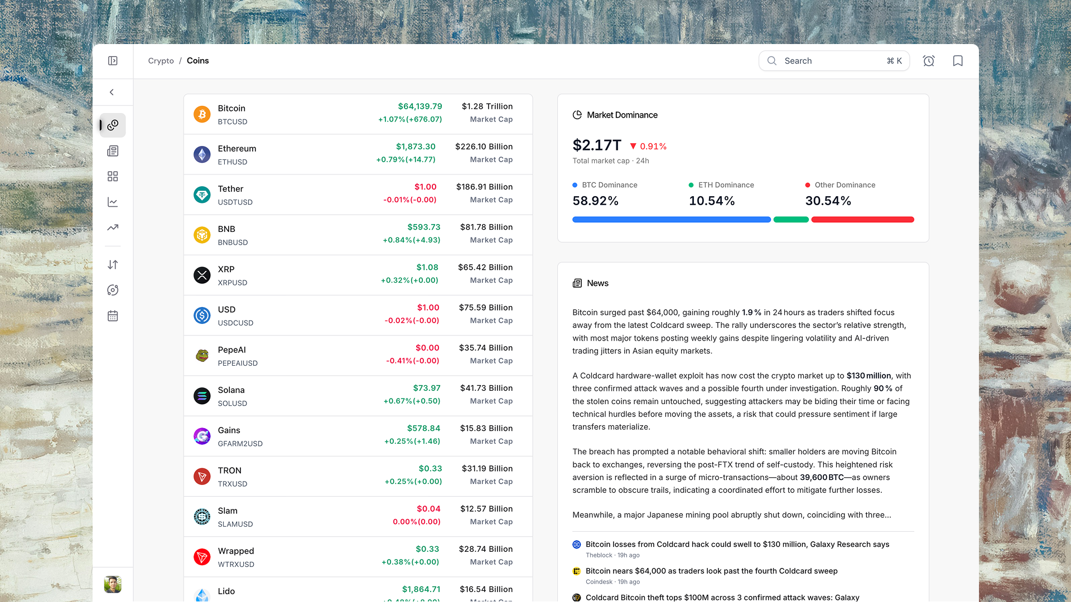The width and height of the screenshot is (1071, 602).
Task: Click the USDC coin logo
Action: tap(202, 315)
